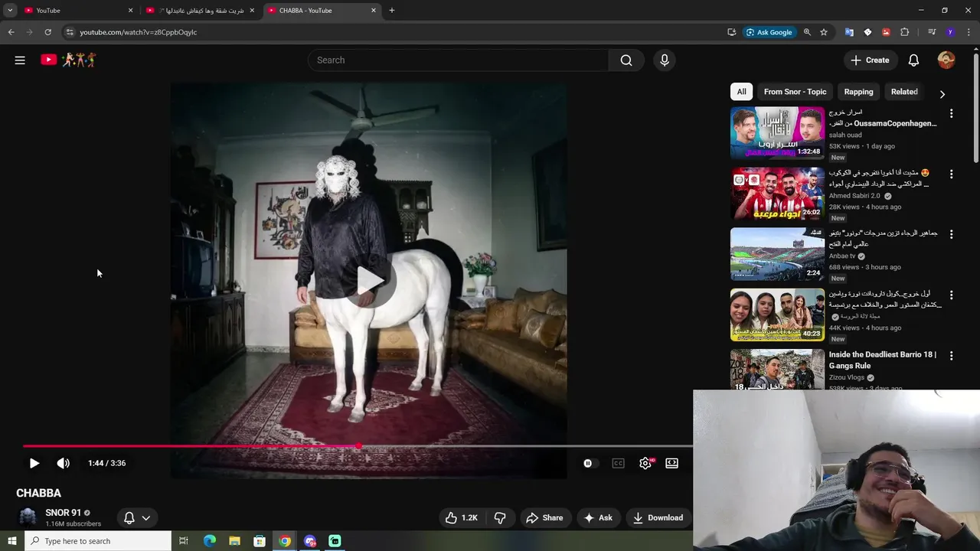The image size is (980, 551).
Task: Select the From Snor - Topic chip
Action: (795, 92)
